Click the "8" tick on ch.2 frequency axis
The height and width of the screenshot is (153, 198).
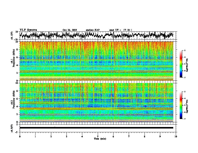(x=17, y=91)
